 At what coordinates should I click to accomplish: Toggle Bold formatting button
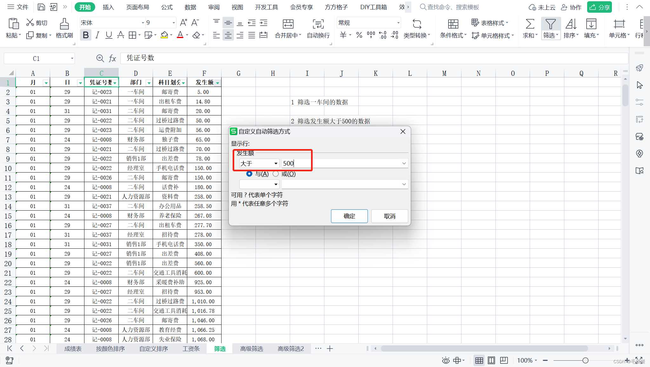pos(86,35)
